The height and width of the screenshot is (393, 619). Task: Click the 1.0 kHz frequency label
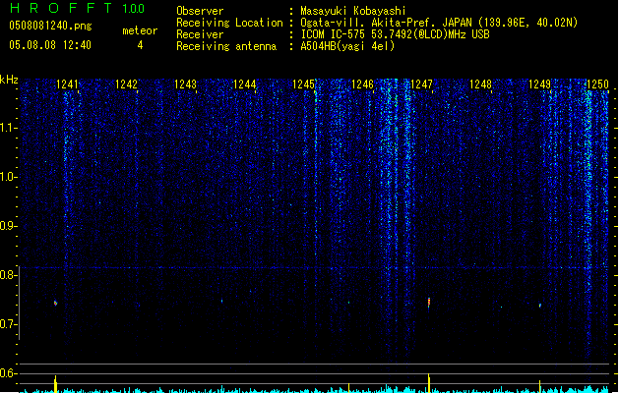click(x=9, y=177)
